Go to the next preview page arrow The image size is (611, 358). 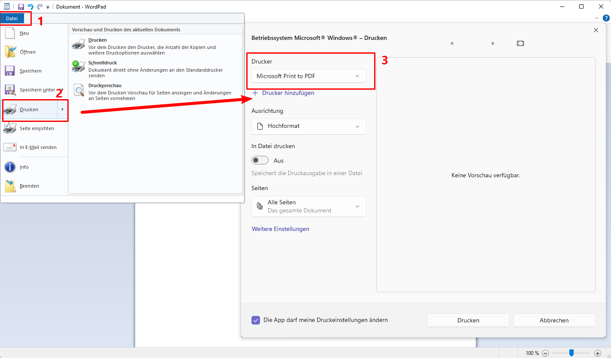point(493,43)
